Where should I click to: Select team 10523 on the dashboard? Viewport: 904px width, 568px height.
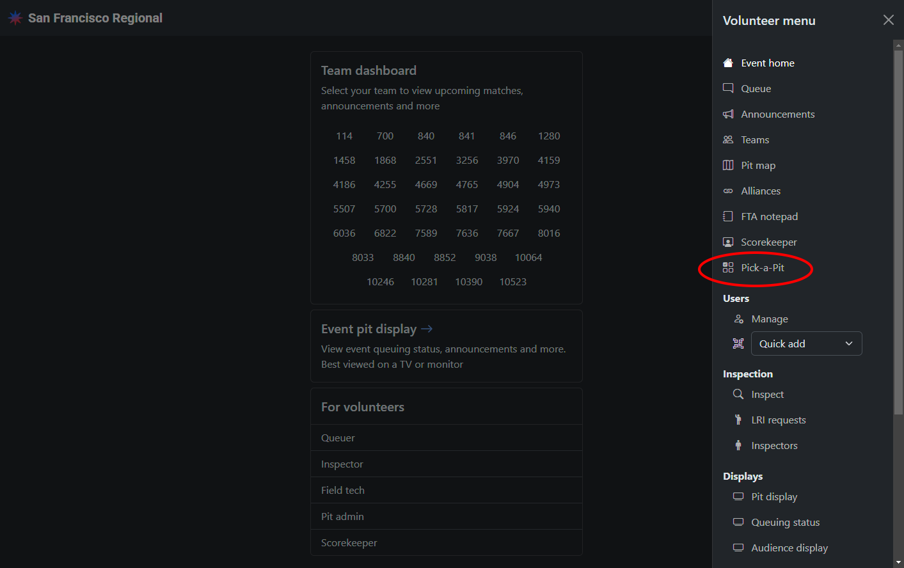513,281
